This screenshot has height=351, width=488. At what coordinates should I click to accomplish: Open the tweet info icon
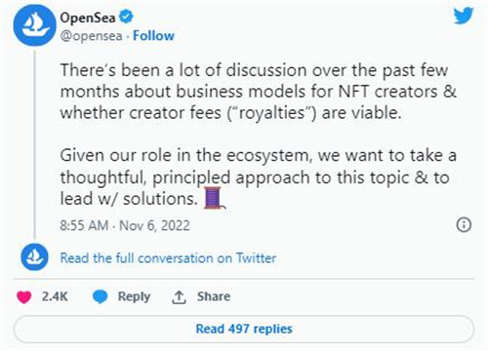coord(464,225)
